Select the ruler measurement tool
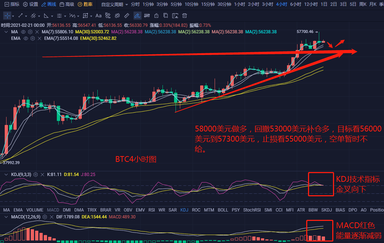This screenshot has height=243, width=384. click(x=126, y=16)
